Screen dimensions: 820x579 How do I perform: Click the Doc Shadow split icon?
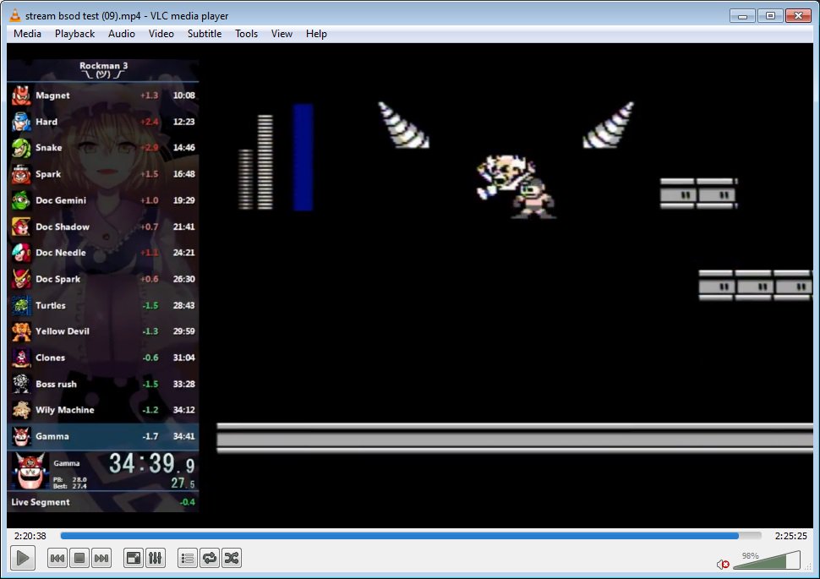21,227
